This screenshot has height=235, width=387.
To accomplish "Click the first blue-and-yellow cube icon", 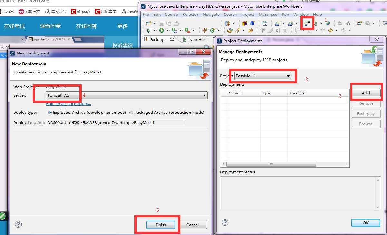I will pos(244,23).
